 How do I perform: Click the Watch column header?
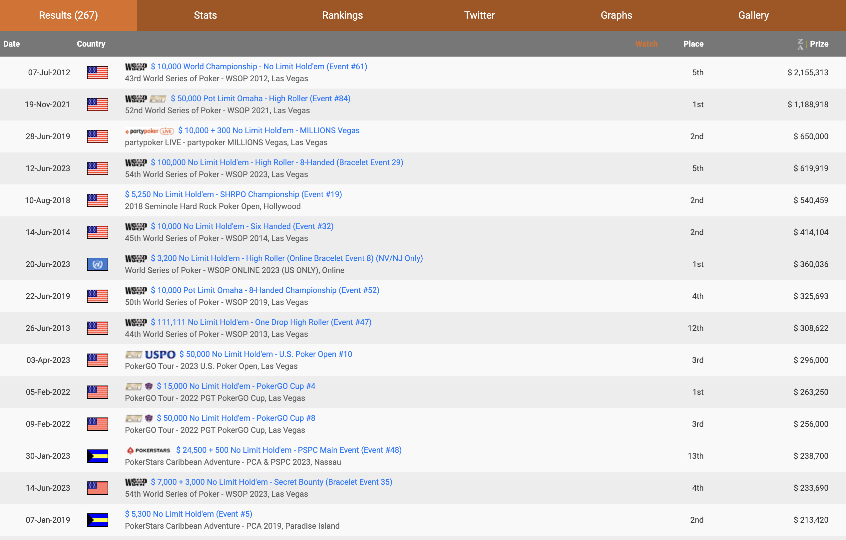pyautogui.click(x=646, y=44)
